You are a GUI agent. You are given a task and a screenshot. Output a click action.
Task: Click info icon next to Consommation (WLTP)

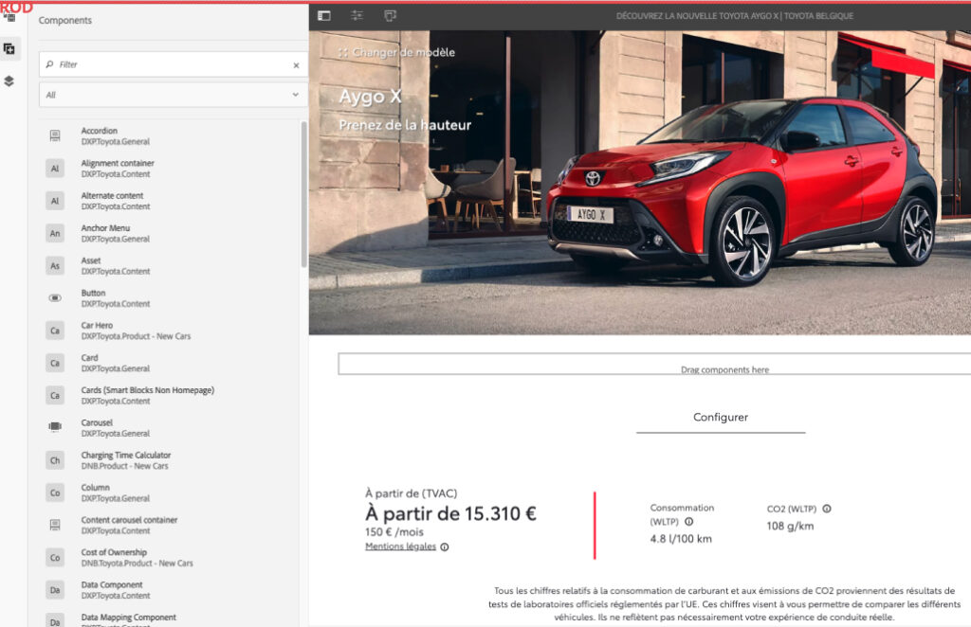tap(688, 522)
